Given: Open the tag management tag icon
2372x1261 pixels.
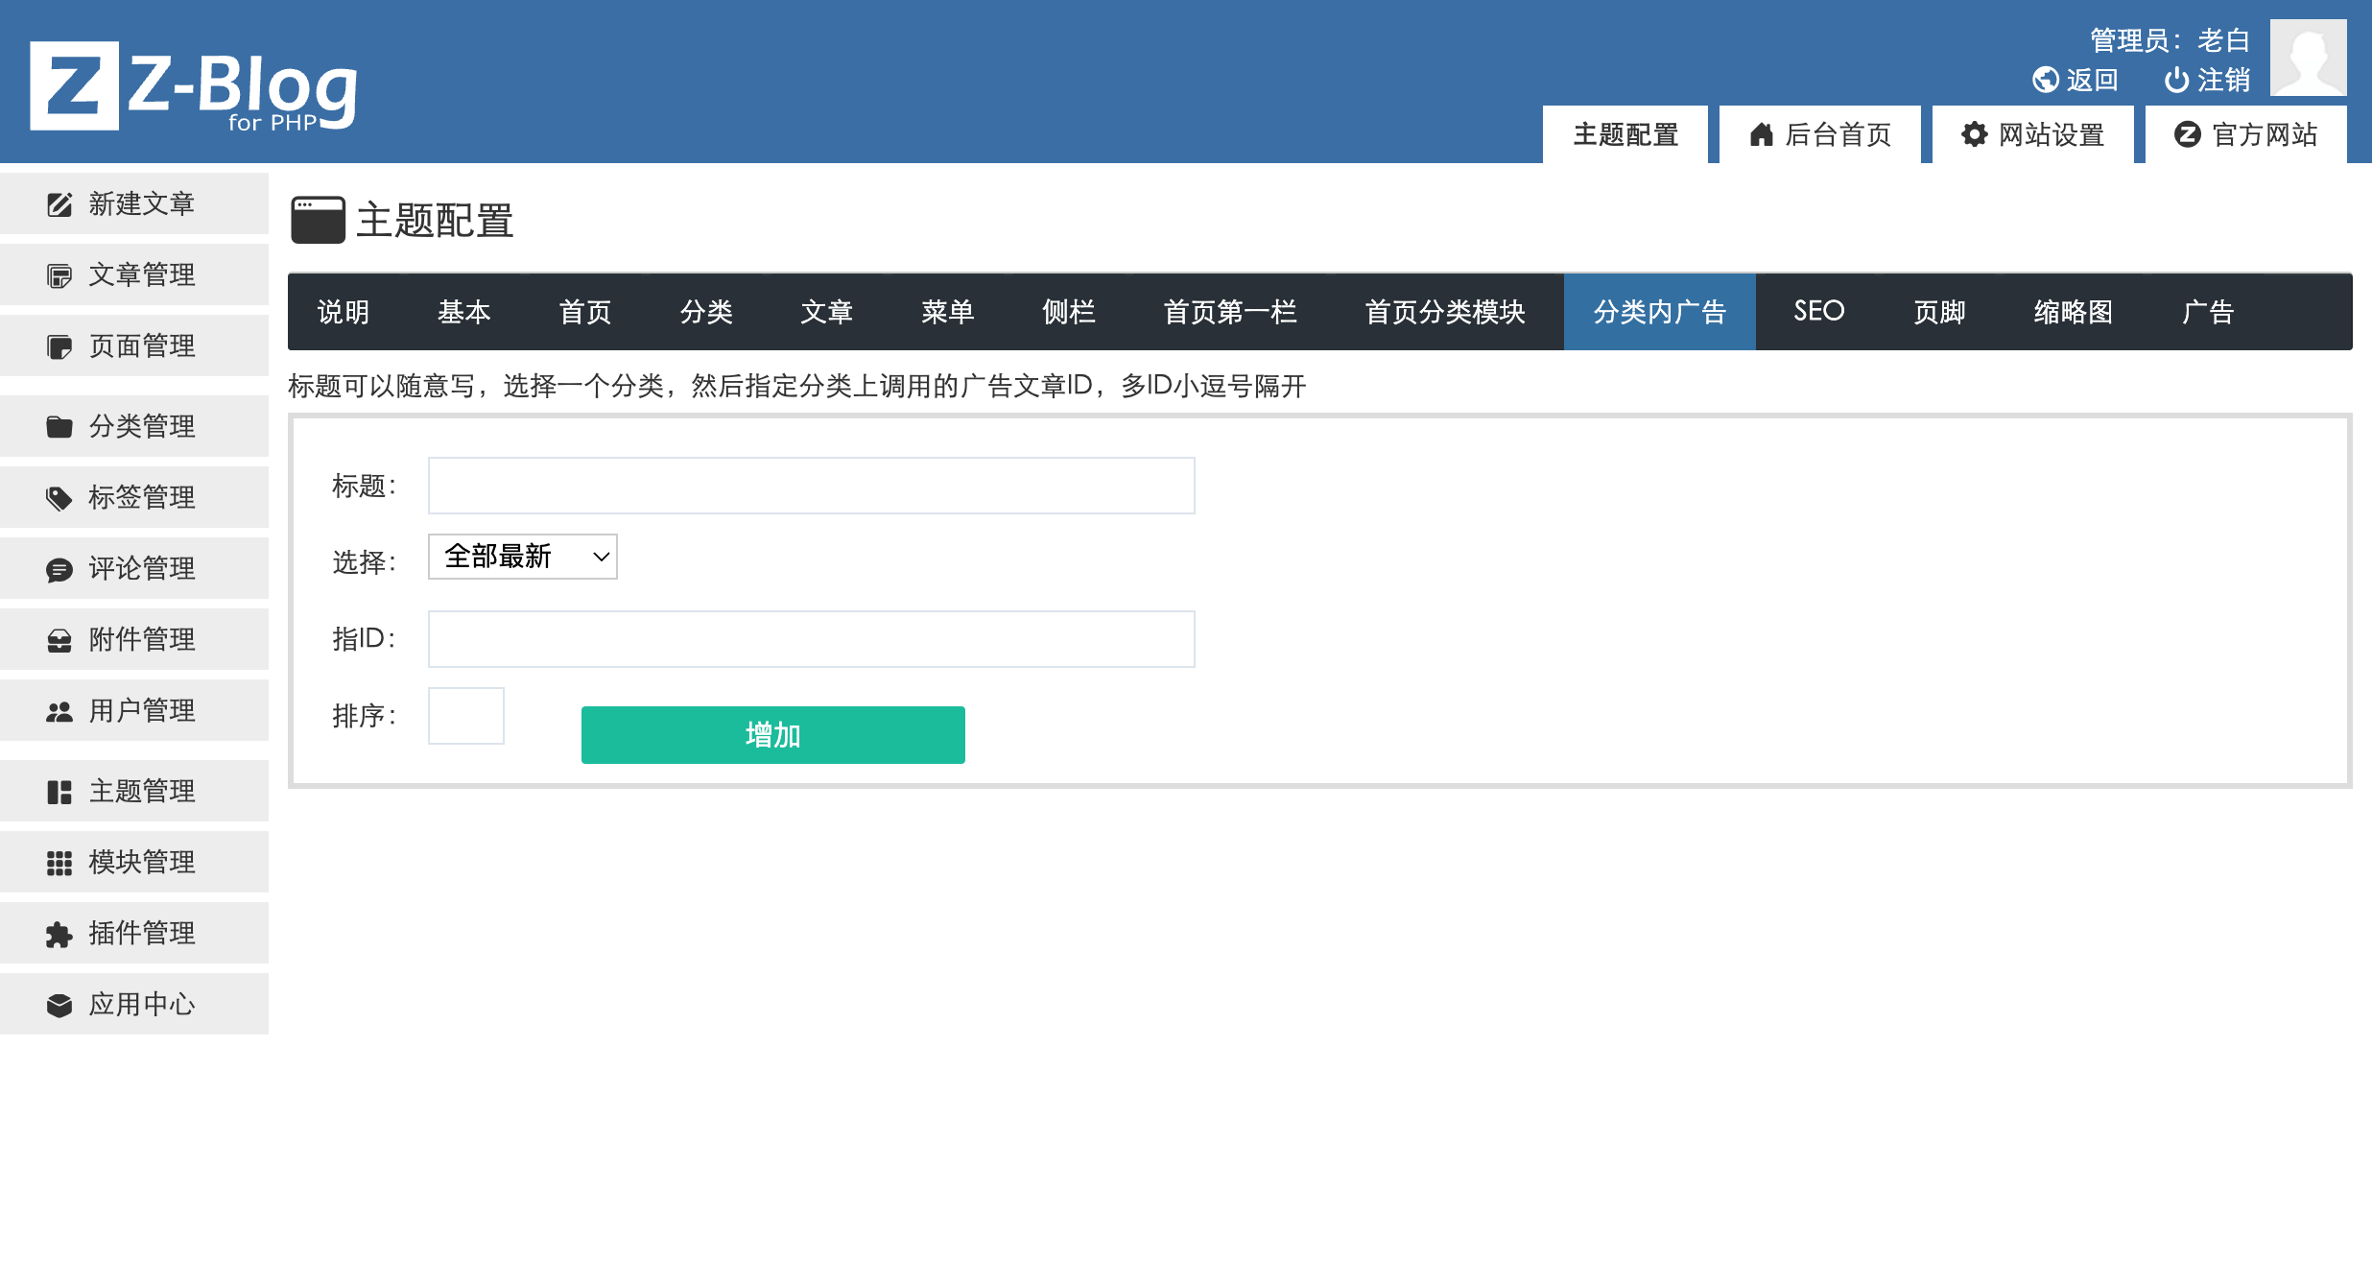Looking at the screenshot, I should pyautogui.click(x=59, y=498).
